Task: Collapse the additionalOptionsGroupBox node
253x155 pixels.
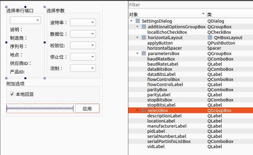Action: (137, 26)
